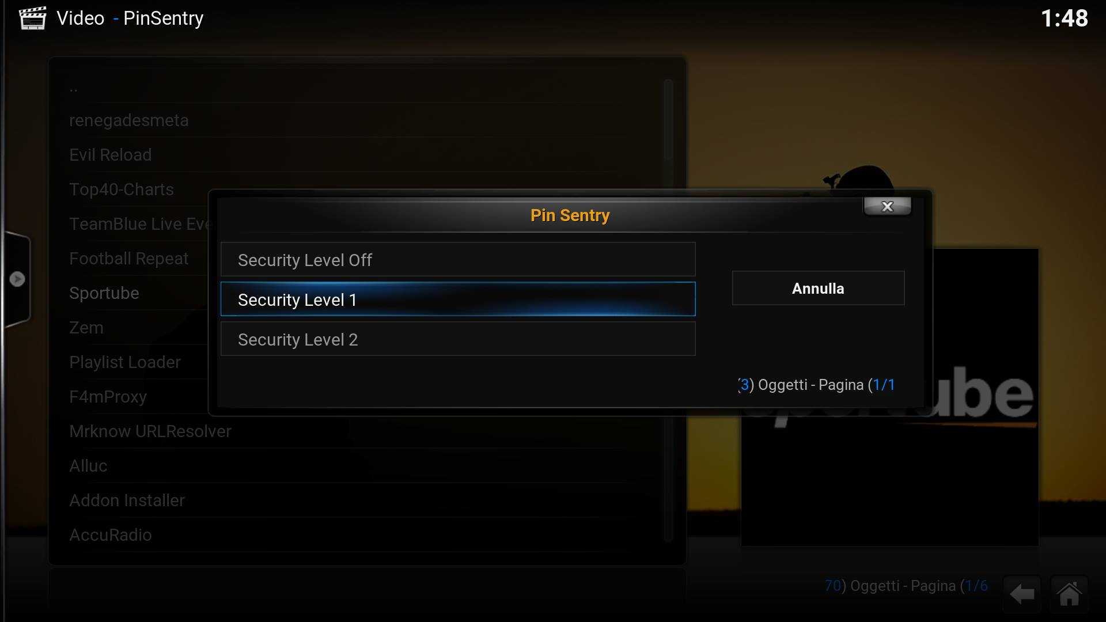Click the Annulla button
Viewport: 1106px width, 622px height.
point(818,288)
